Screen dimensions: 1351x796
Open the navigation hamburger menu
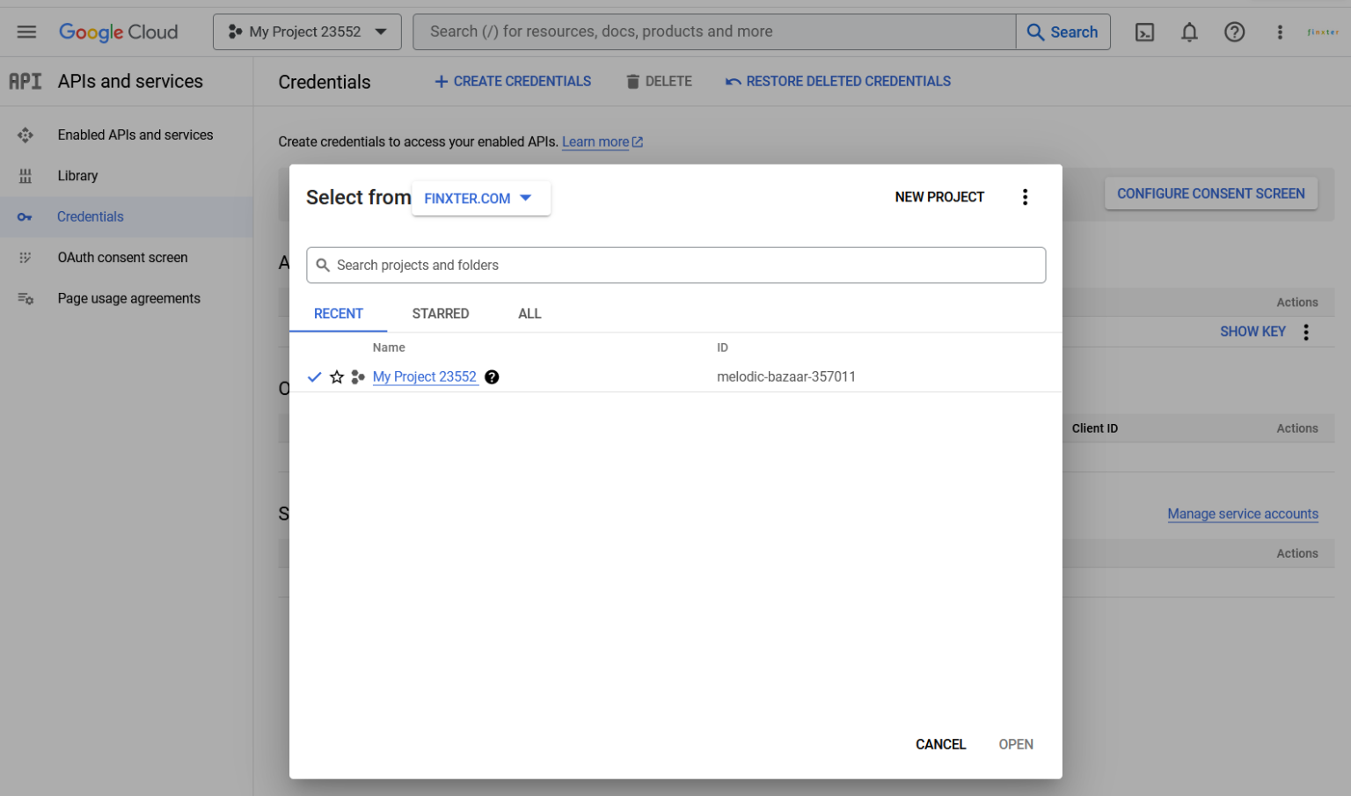(26, 32)
